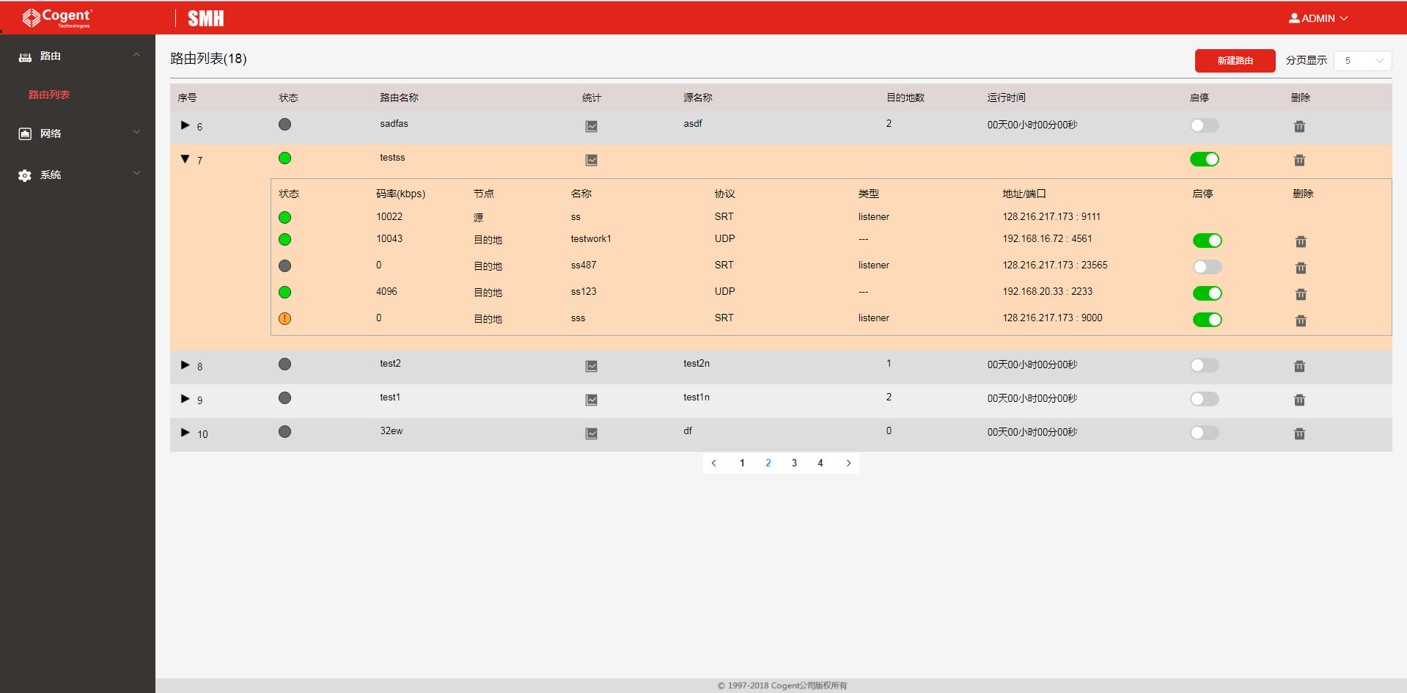Delete destination testwork1 trash icon
Viewport: 1407px width, 693px height.
pos(1301,241)
